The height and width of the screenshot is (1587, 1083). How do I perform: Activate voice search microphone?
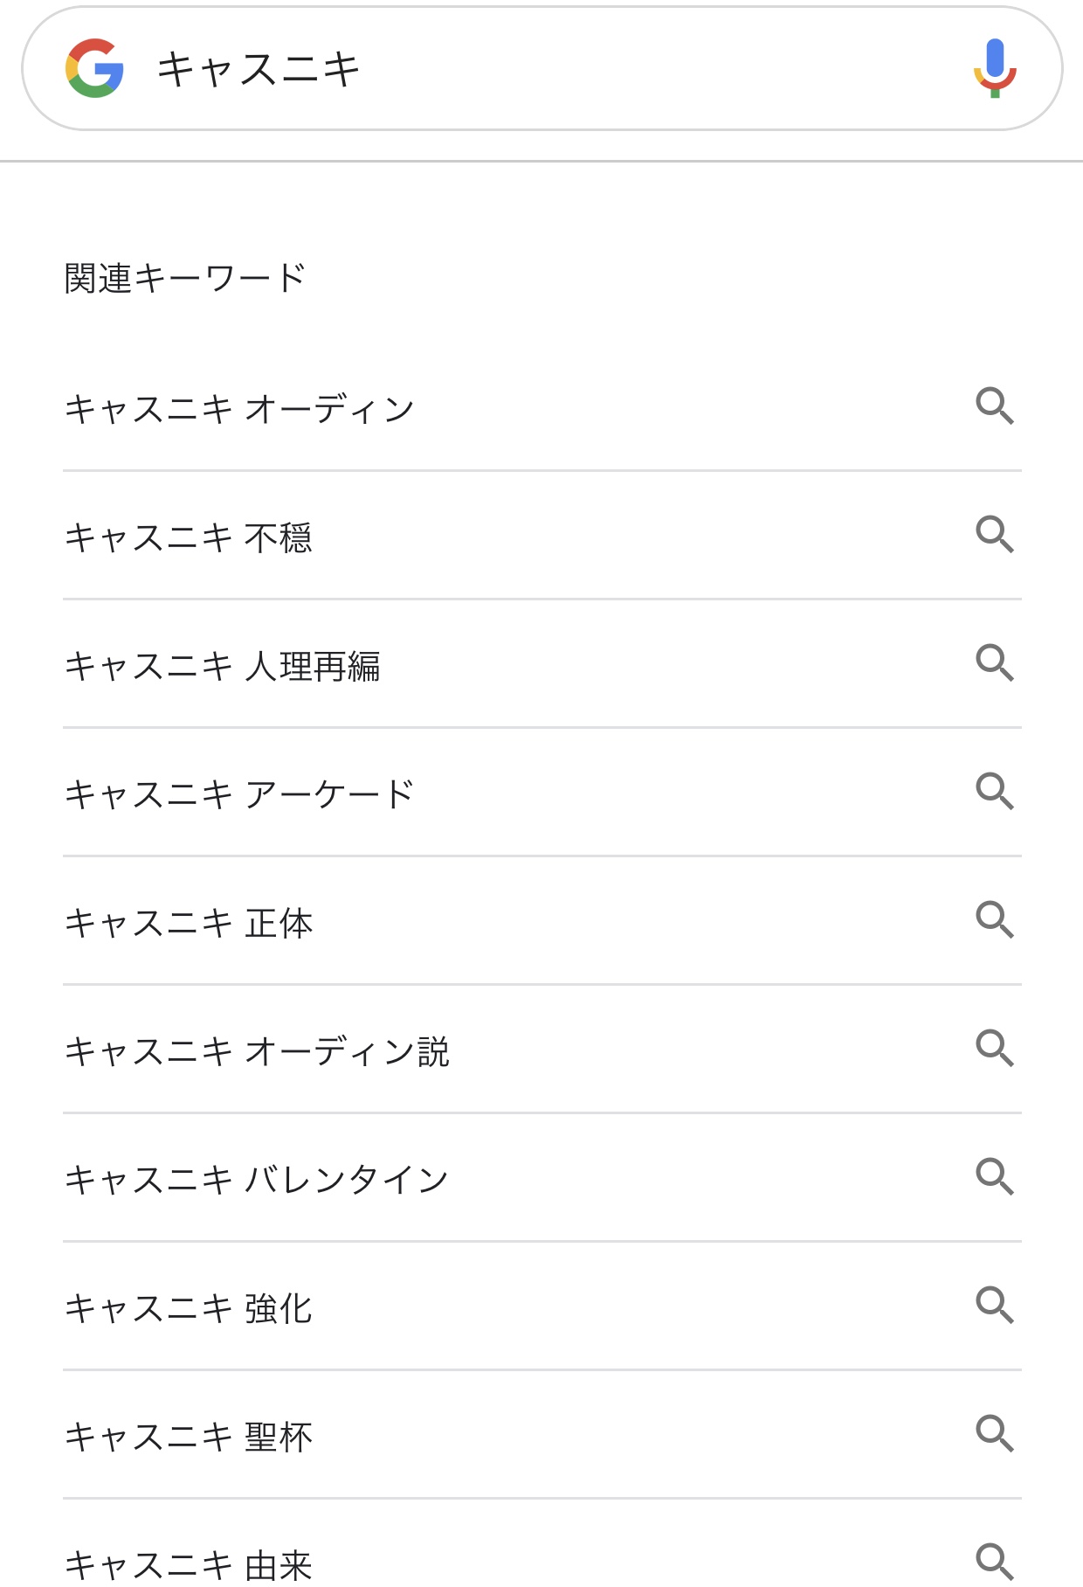995,68
